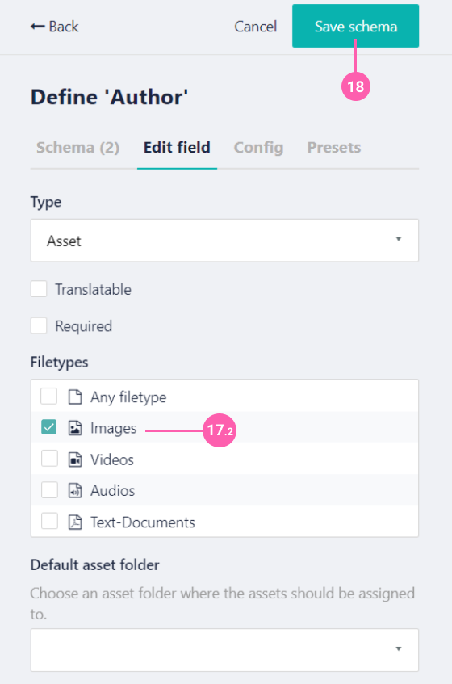The height and width of the screenshot is (684, 452).
Task: Click the pink 17.2 annotation marker
Action: tap(220, 430)
